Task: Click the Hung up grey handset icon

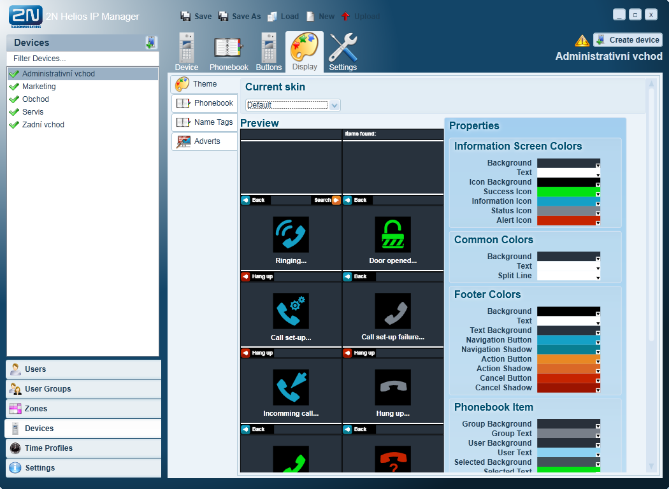Action: [393, 387]
